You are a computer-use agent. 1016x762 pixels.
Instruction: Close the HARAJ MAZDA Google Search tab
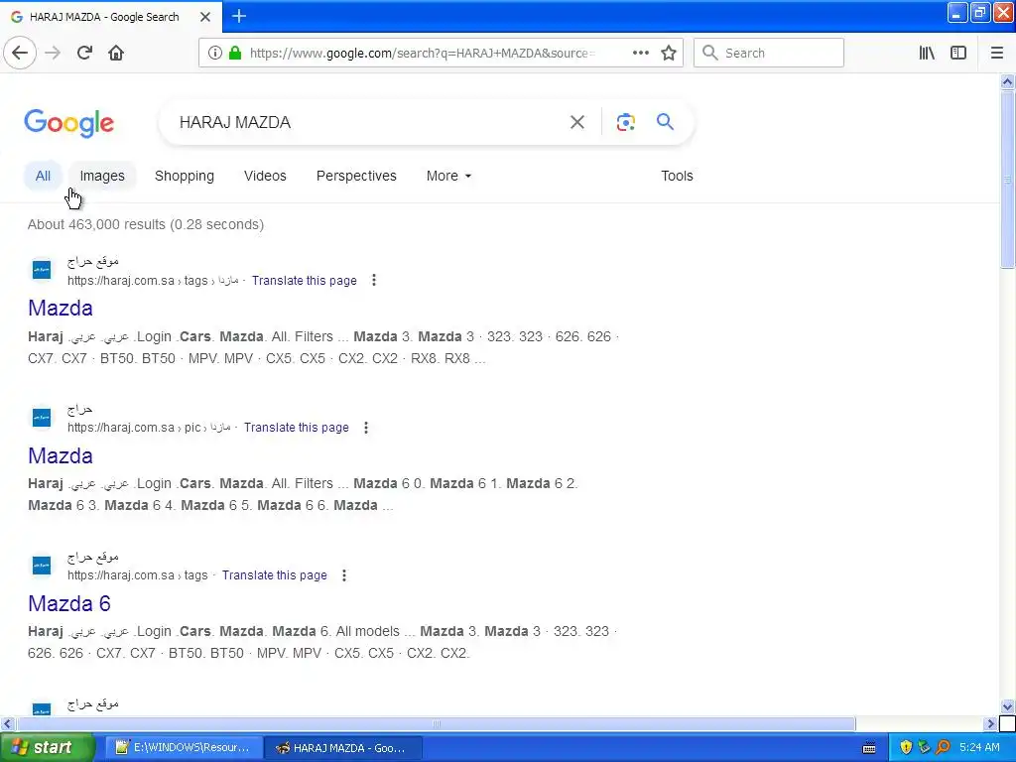point(205,17)
